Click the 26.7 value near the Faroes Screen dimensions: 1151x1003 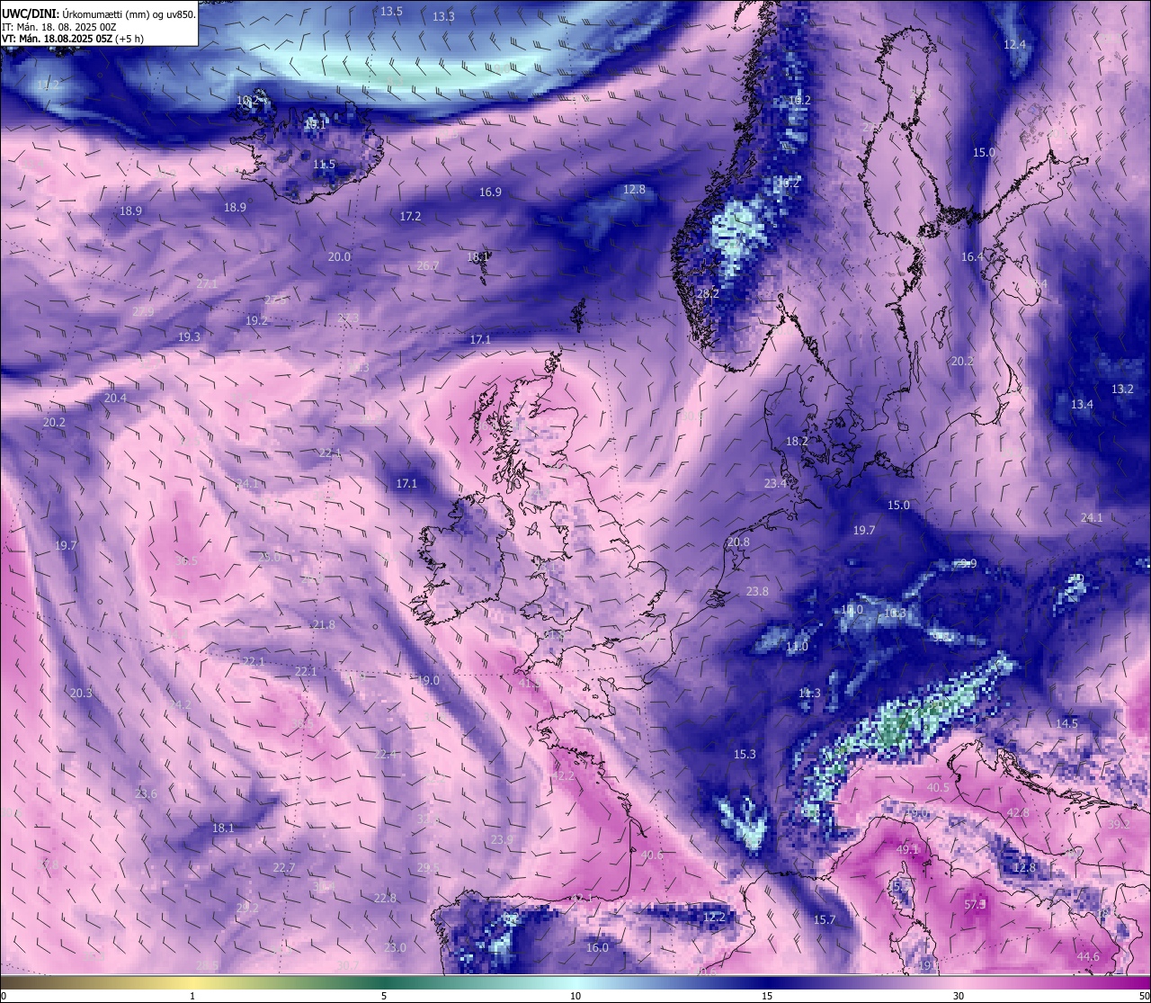click(x=428, y=265)
